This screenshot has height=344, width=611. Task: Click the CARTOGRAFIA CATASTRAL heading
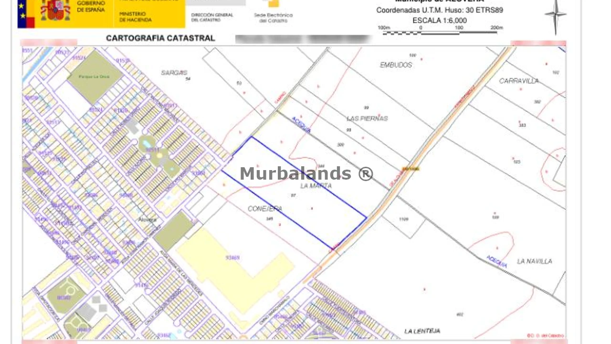point(160,38)
